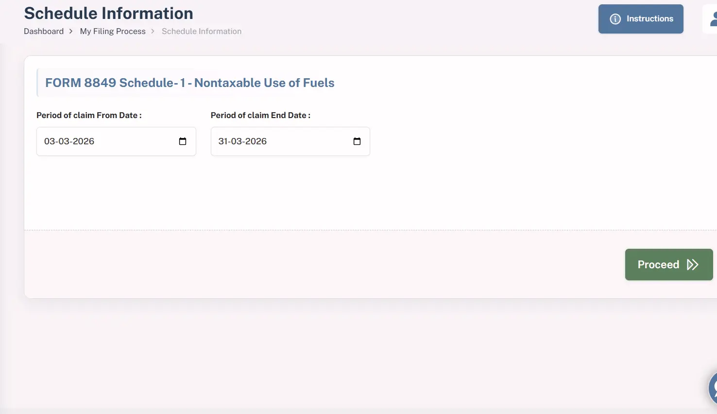Select the year 2026 in From Date
This screenshot has width=717, height=414.
(84, 141)
